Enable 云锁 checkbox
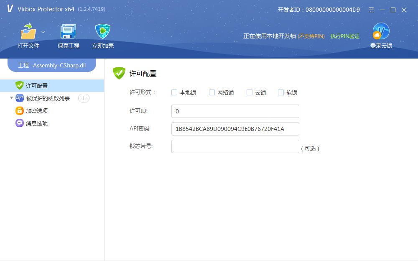This screenshot has height=261, width=418. pos(250,92)
